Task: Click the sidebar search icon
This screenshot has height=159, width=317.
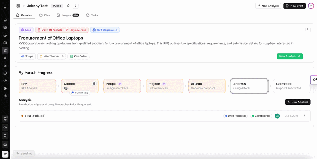Action: click(5, 136)
